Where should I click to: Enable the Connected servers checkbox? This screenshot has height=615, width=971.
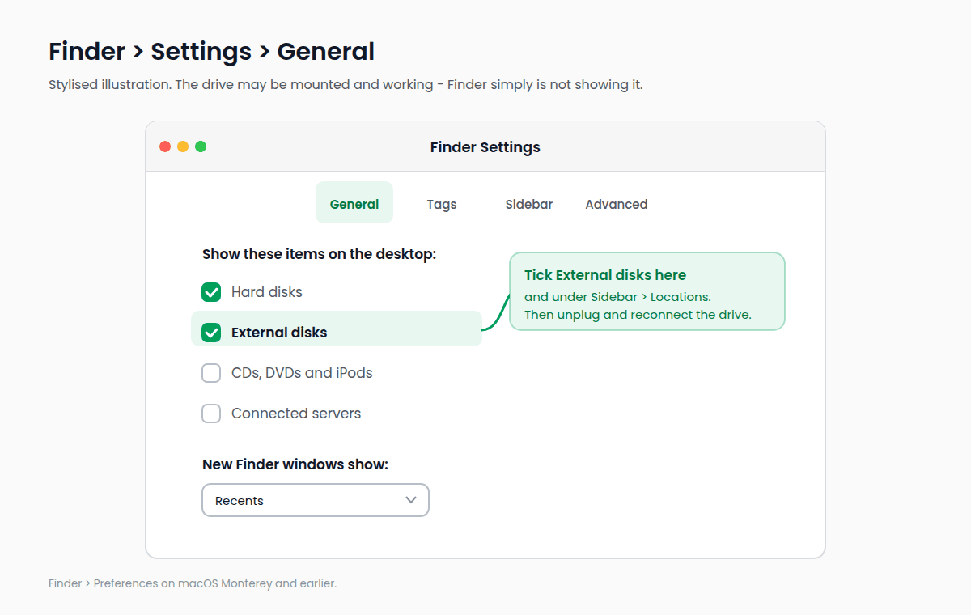point(211,414)
